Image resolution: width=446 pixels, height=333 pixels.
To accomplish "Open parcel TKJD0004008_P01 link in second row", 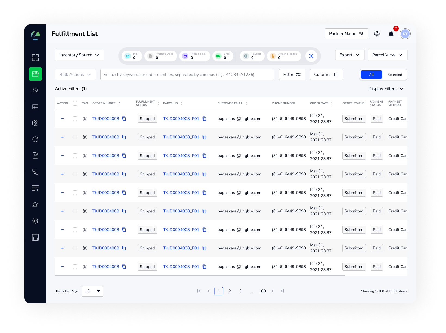I will 181,137.
